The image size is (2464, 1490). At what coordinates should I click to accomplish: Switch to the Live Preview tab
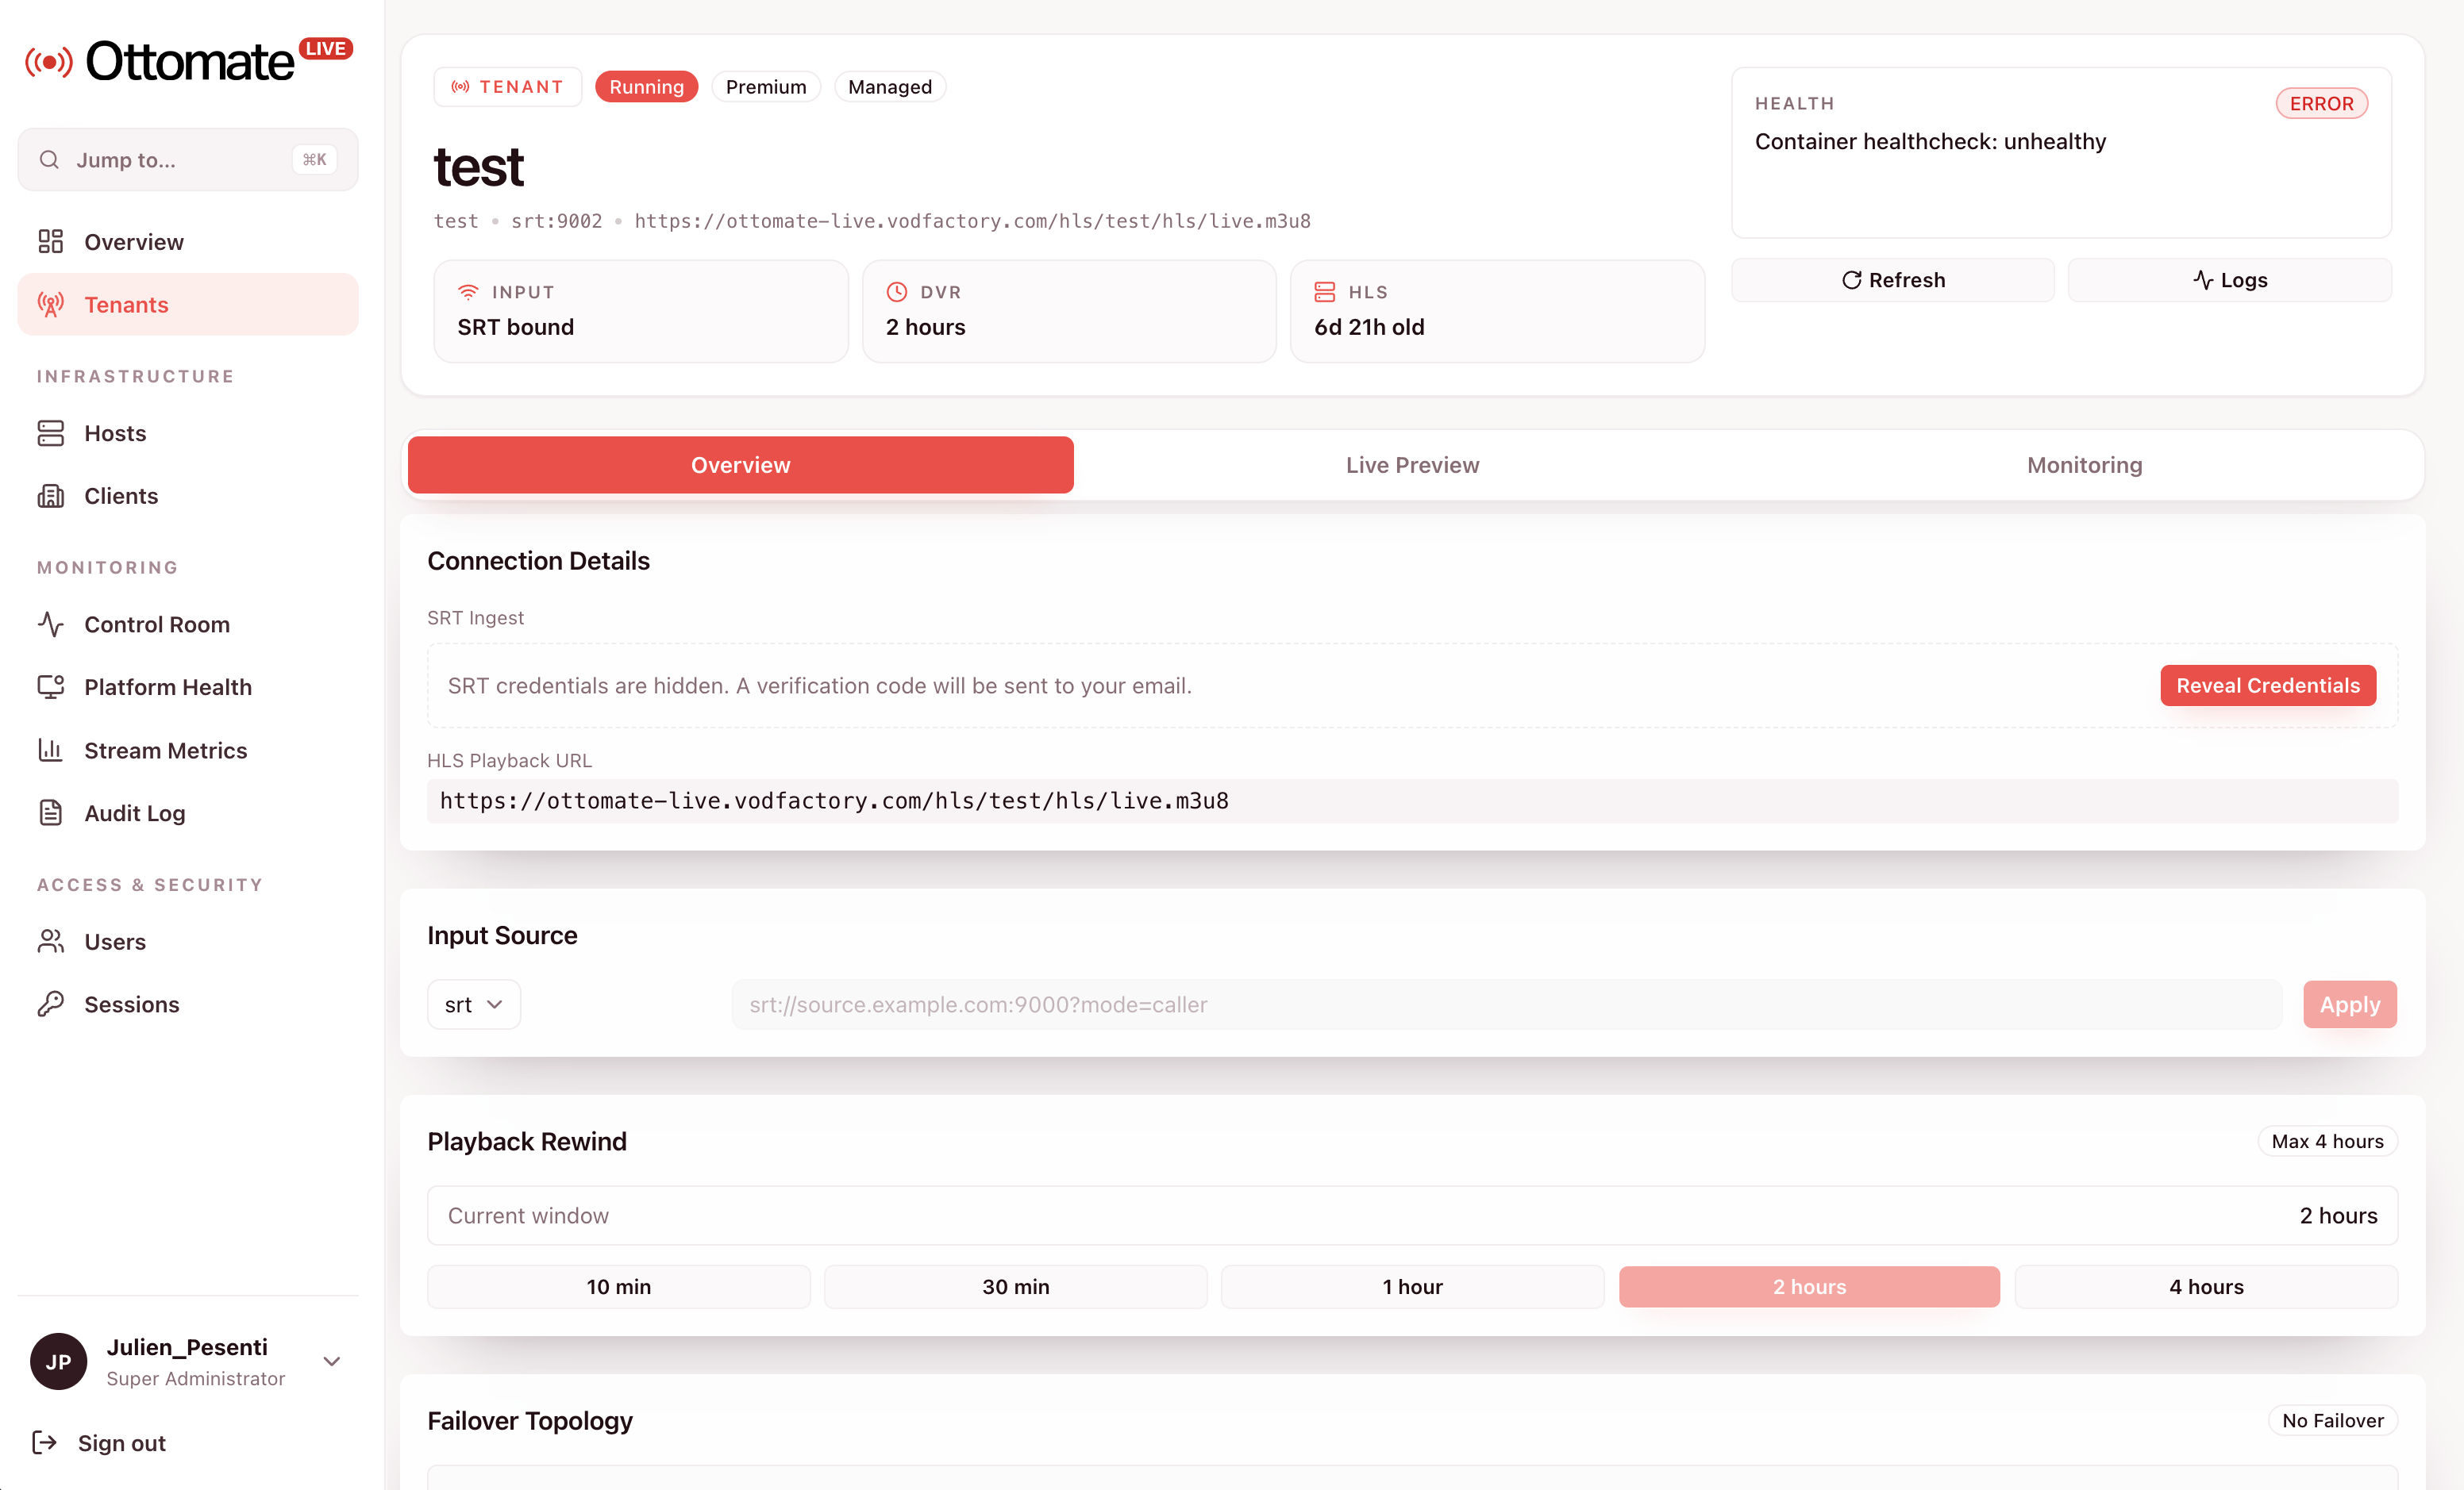pyautogui.click(x=1413, y=465)
